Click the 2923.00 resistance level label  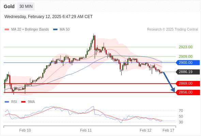click(x=186, y=47)
